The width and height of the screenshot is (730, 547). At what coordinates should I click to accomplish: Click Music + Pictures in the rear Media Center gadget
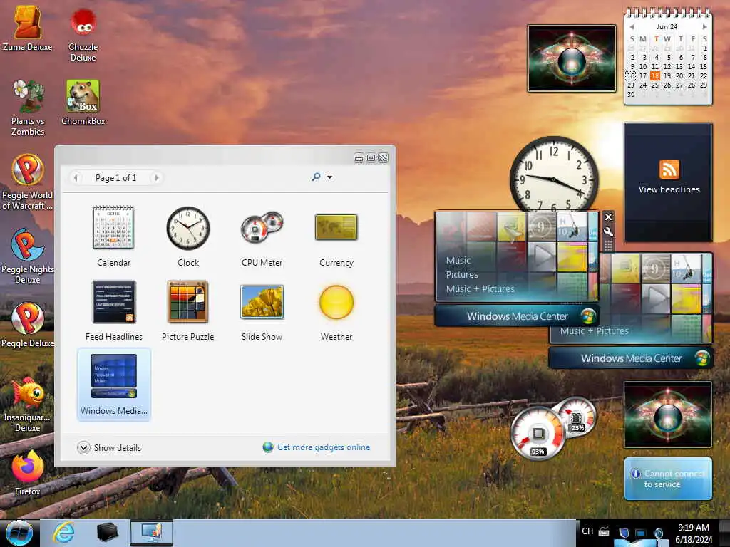point(594,330)
